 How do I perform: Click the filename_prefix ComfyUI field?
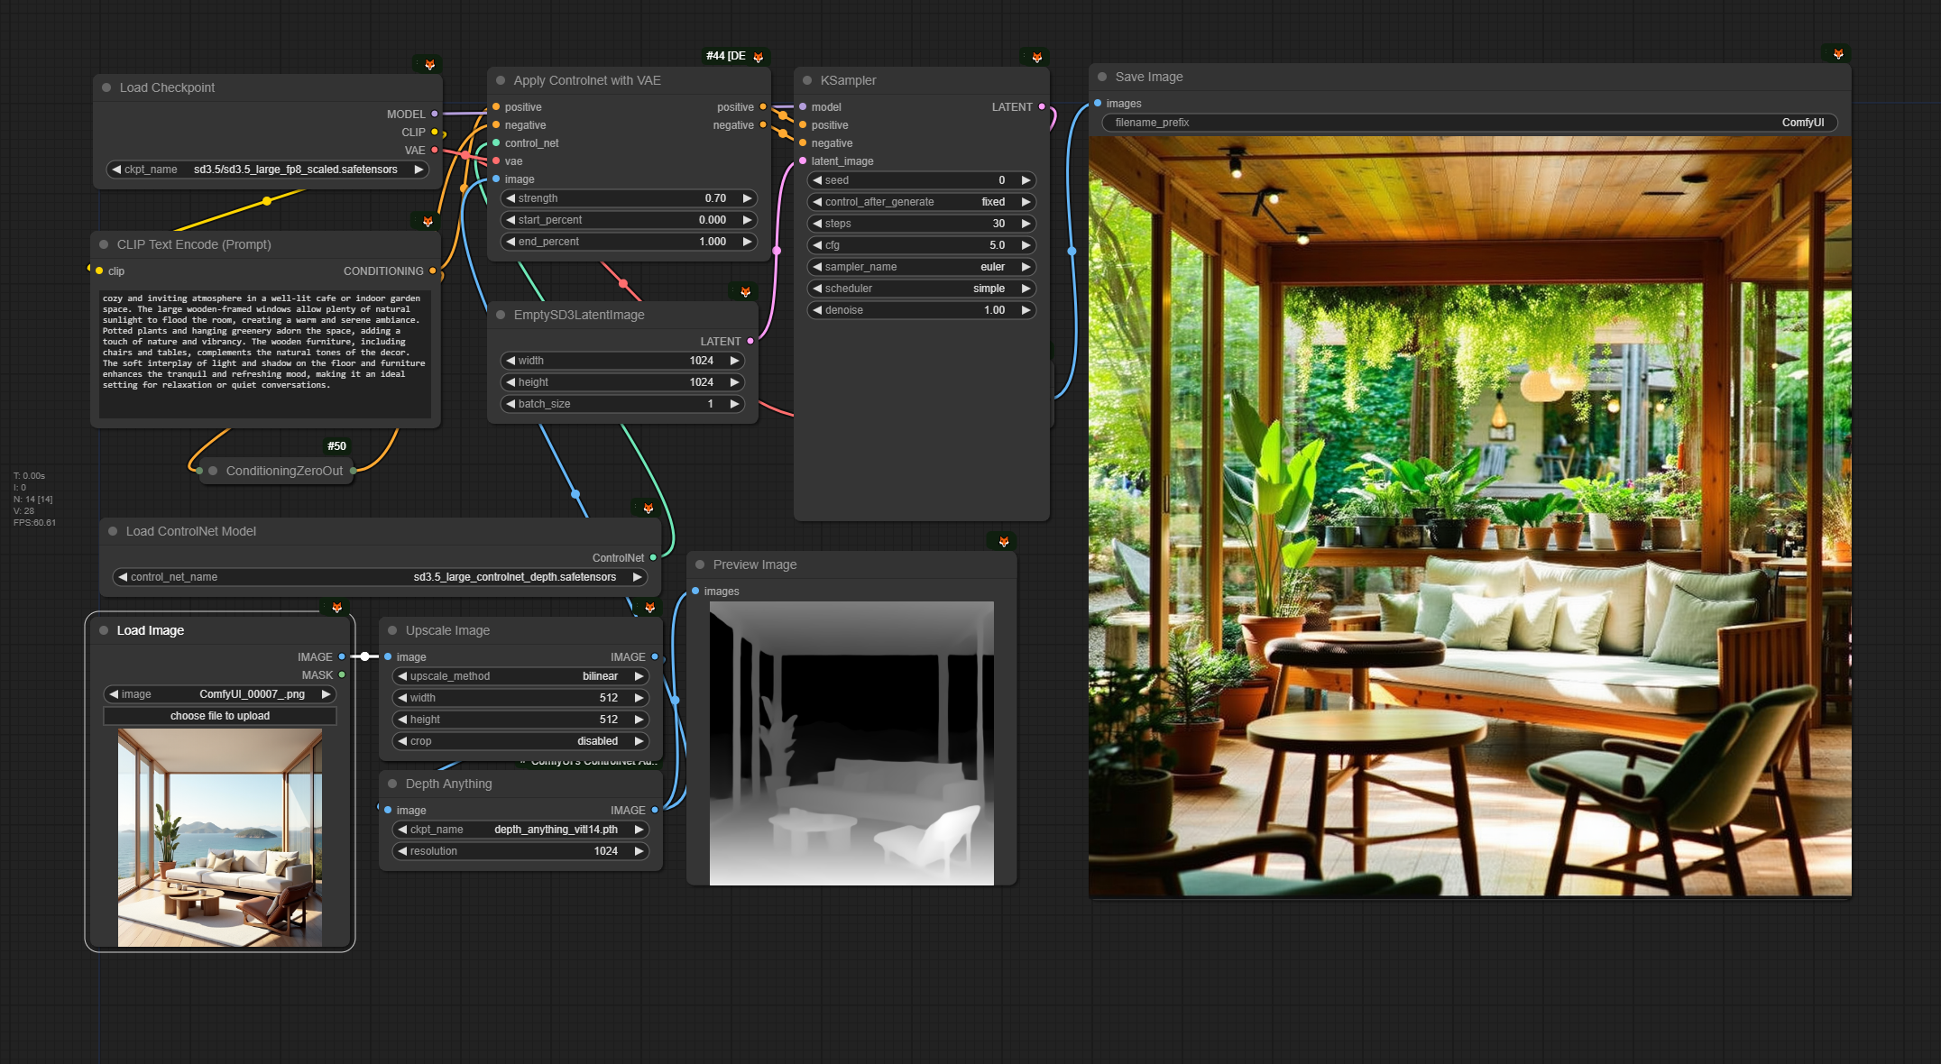point(1469,123)
